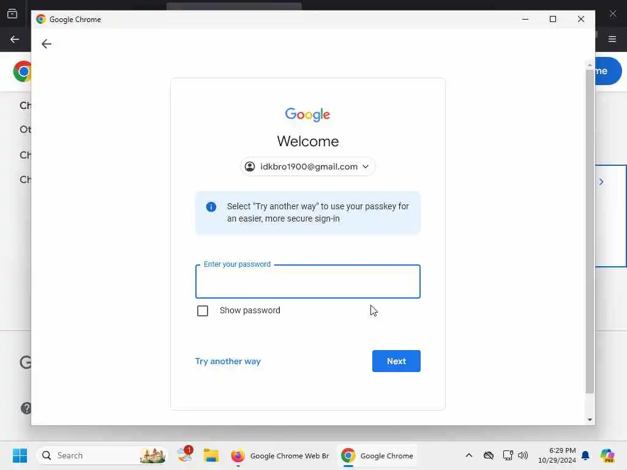Click the blue info icon in the passkey notice
Viewport: 627px width, 470px height.
tap(211, 207)
